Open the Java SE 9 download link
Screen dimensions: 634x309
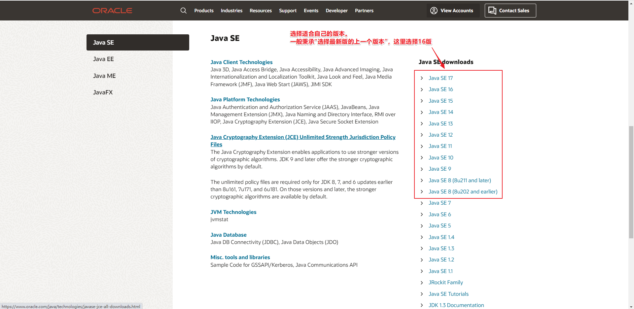[440, 169]
